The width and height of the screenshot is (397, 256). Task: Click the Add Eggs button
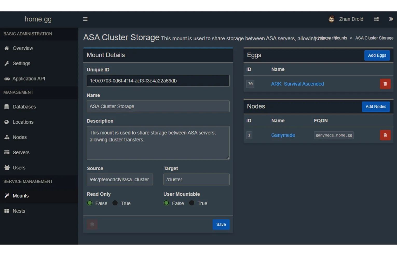[x=377, y=55]
